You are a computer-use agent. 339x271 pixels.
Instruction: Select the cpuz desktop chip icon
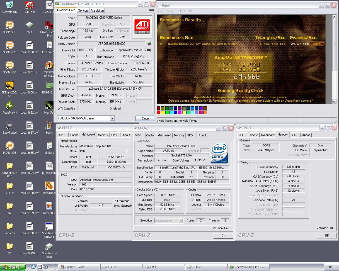tap(30, 27)
